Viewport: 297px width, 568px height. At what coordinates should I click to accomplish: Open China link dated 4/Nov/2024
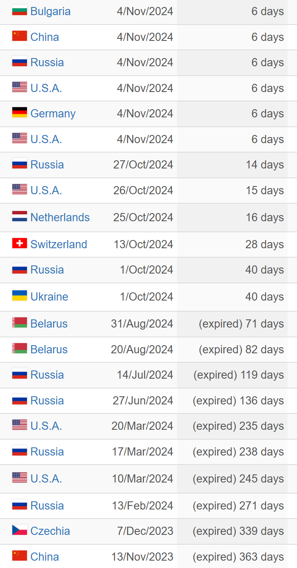[45, 37]
